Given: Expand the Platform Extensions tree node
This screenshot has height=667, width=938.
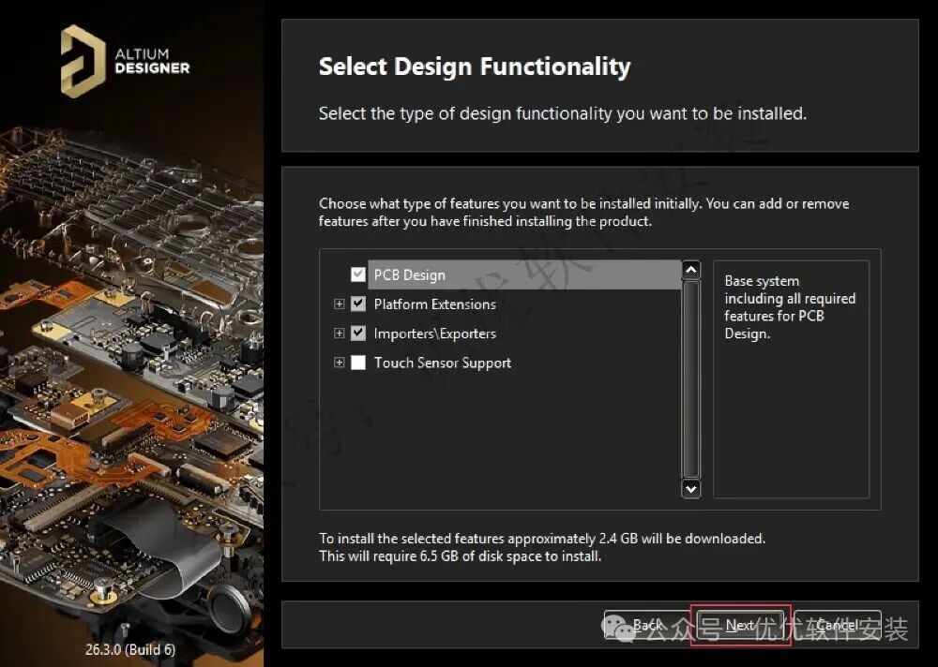Looking at the screenshot, I should [340, 304].
